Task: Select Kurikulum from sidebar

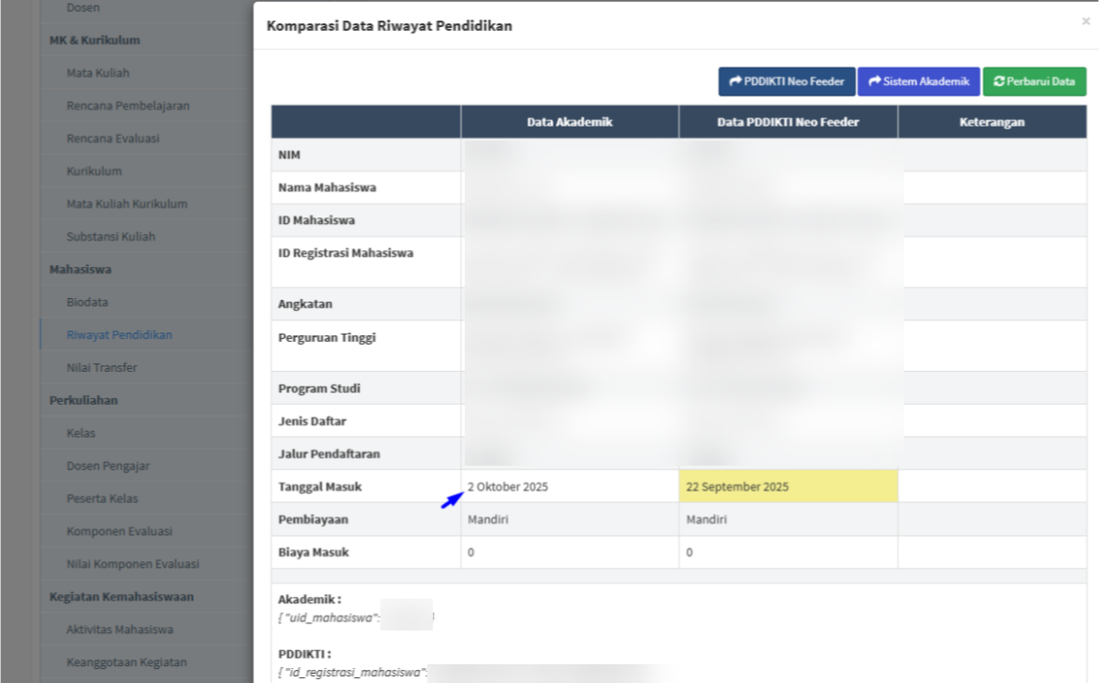Action: (x=94, y=171)
